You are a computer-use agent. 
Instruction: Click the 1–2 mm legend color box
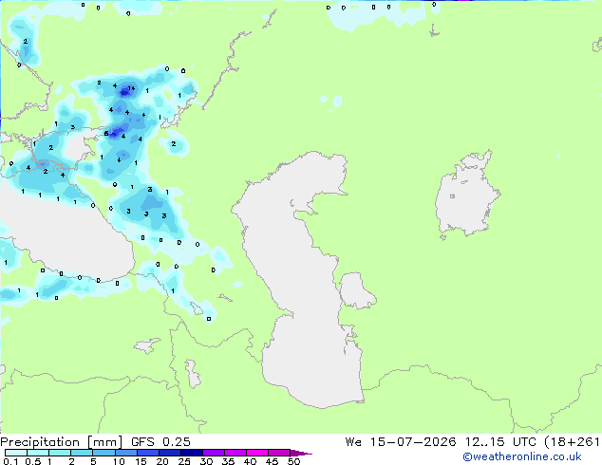[60, 453]
